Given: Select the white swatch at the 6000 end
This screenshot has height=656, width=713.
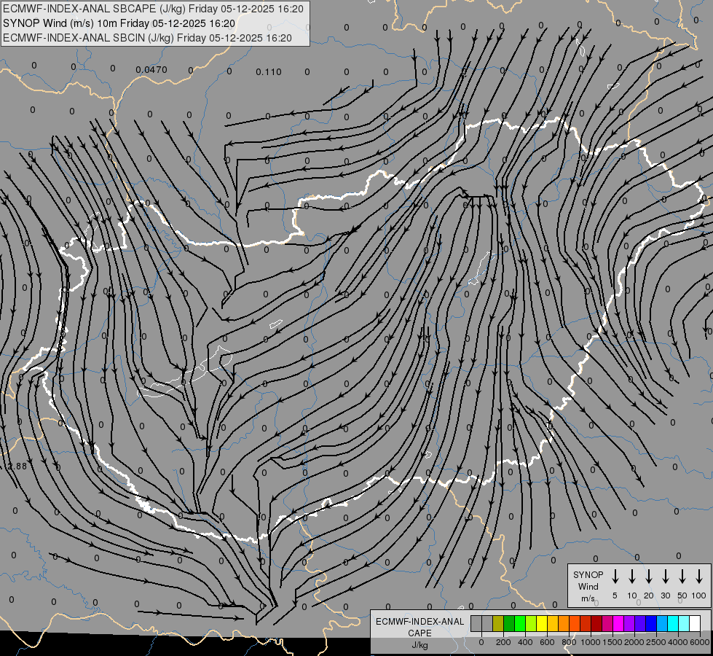Looking at the screenshot, I should (x=695, y=623).
